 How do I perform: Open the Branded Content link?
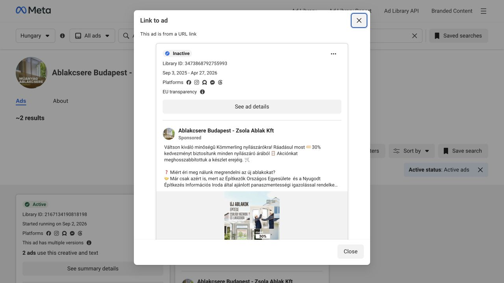[x=452, y=11]
